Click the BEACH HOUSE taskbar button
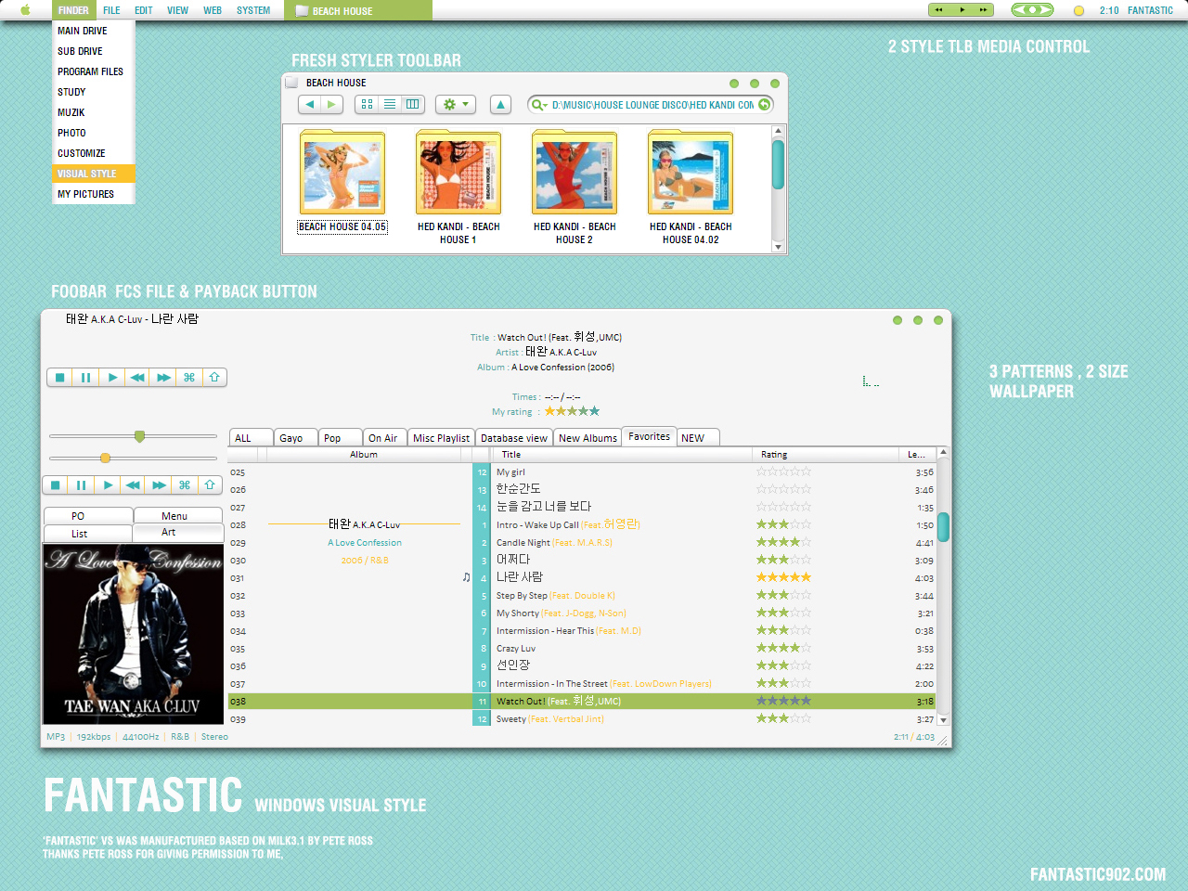 pyautogui.click(x=360, y=11)
